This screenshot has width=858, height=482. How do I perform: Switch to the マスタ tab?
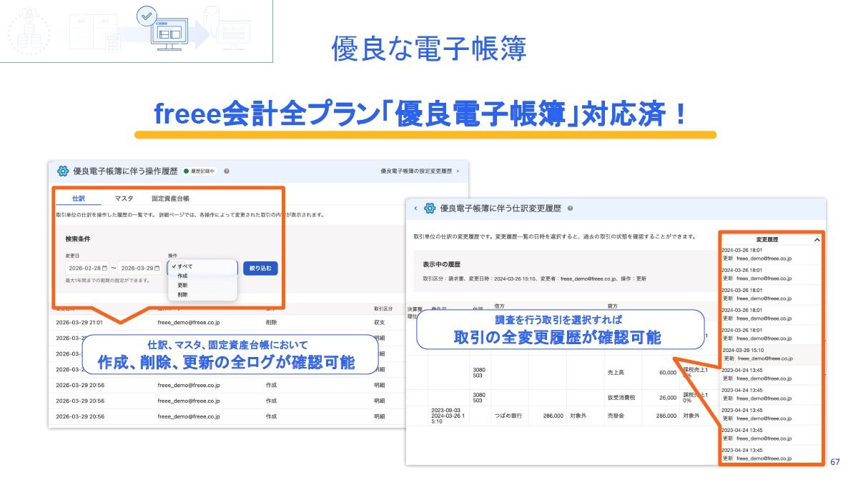pyautogui.click(x=124, y=199)
